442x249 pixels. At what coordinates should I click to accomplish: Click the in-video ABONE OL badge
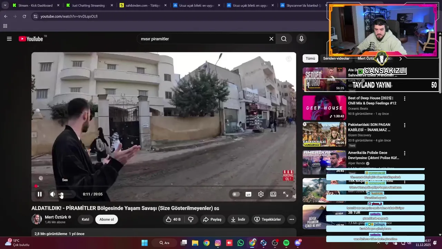click(x=288, y=175)
